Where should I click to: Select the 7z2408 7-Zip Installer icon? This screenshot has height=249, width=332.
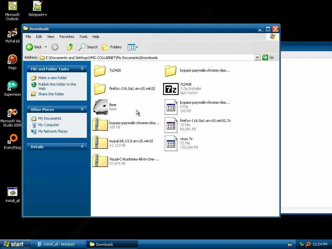pos(171,89)
